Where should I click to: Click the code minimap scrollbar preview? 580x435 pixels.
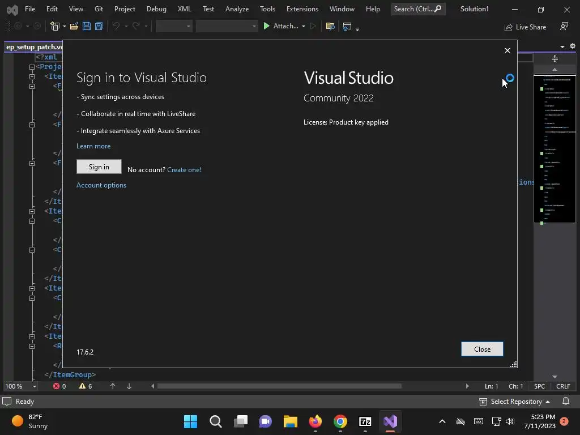[555, 149]
